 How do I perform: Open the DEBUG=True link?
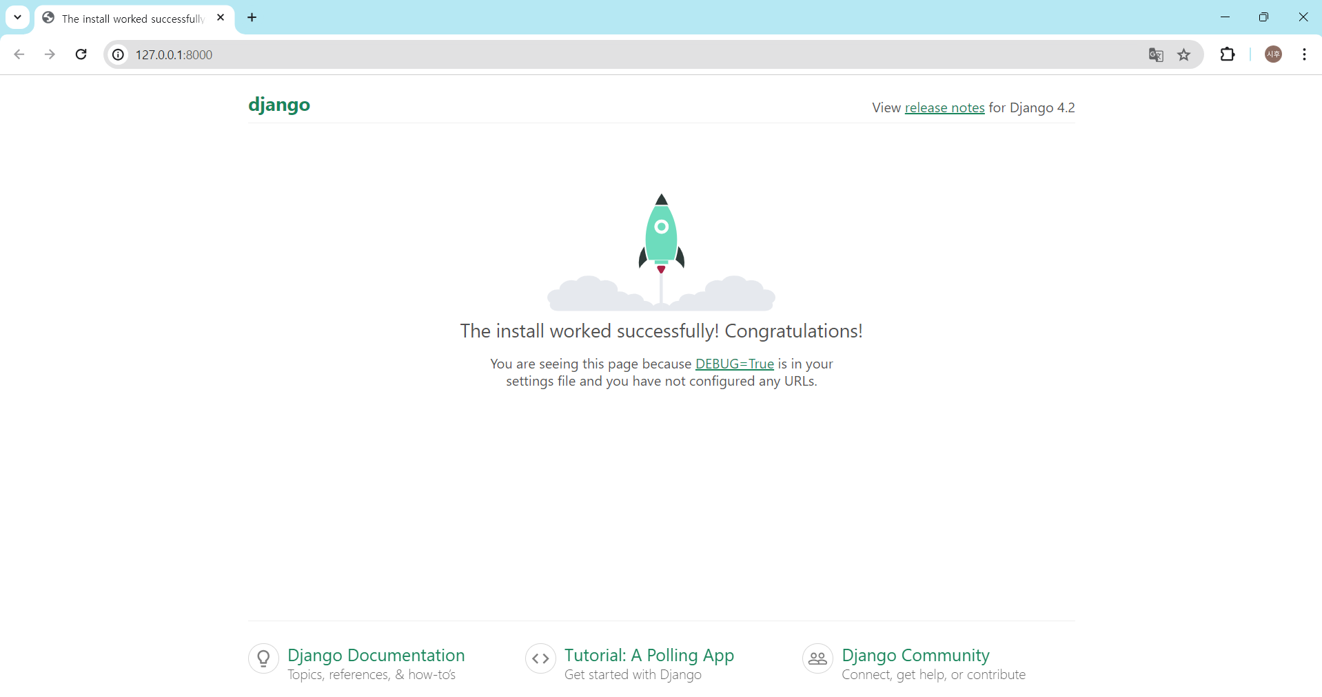tap(735, 364)
